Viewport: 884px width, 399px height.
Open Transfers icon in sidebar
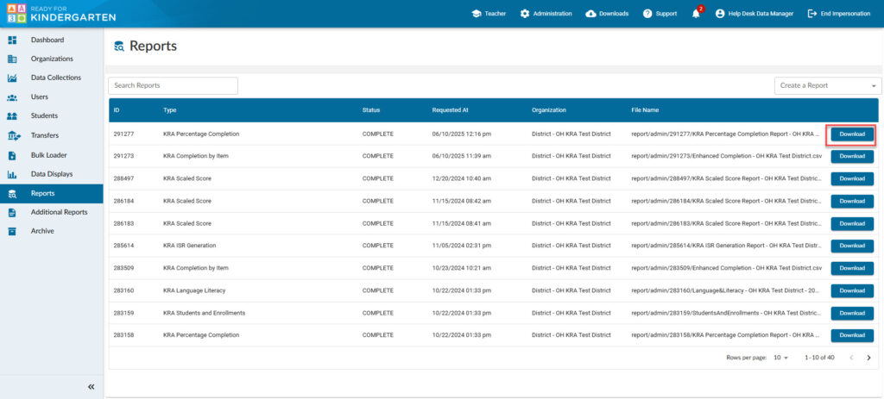pos(13,136)
